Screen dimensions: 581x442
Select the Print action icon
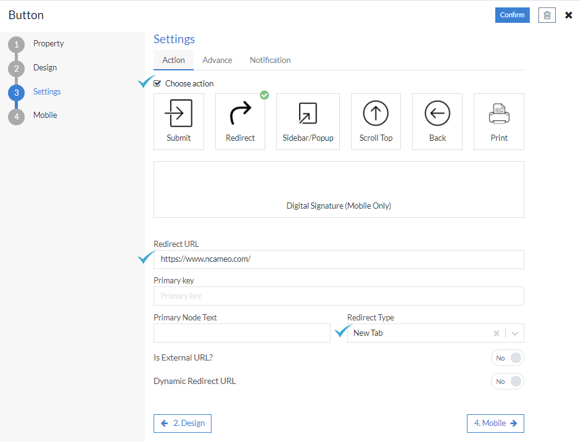(498, 121)
